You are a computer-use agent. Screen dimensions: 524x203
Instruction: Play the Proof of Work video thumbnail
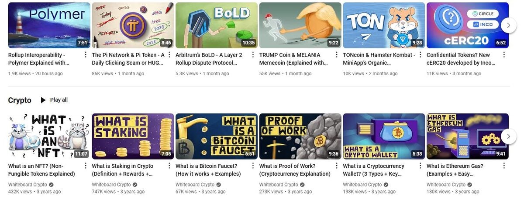coord(300,136)
